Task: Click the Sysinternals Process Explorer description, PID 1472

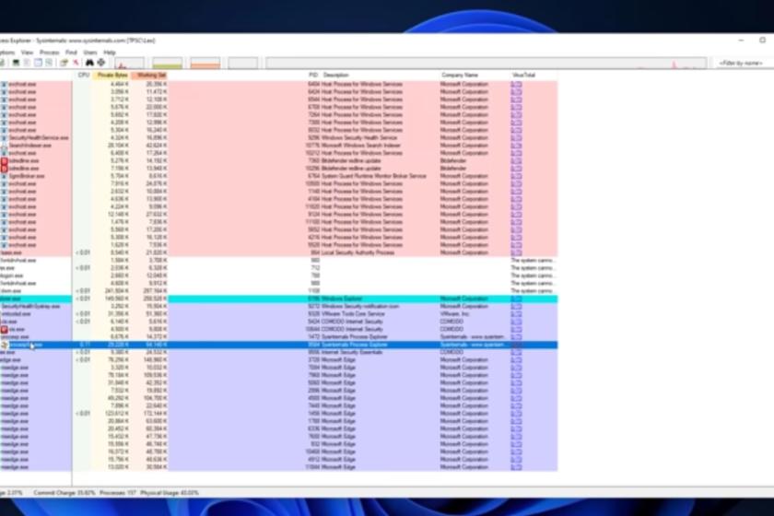Action: (355, 337)
